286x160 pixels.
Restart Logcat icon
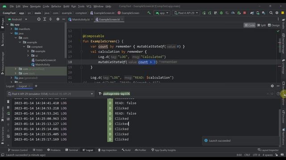(x=8, y=113)
